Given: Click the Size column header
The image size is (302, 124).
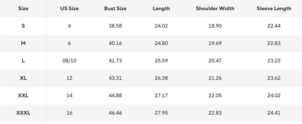Looking at the screenshot, I should [23, 8].
